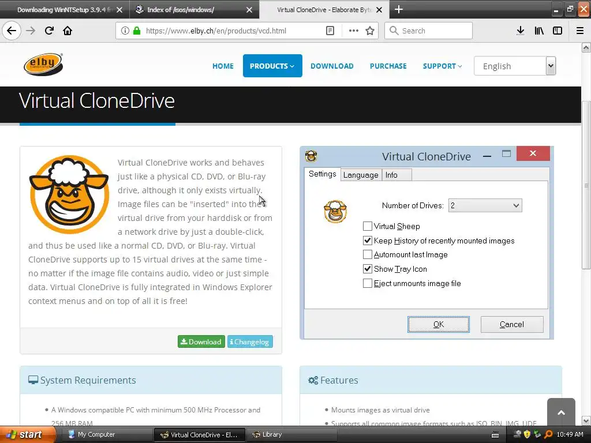Viewport: 591px width, 443px height.
Task: Open page actions three-dots menu
Action: (x=354, y=31)
